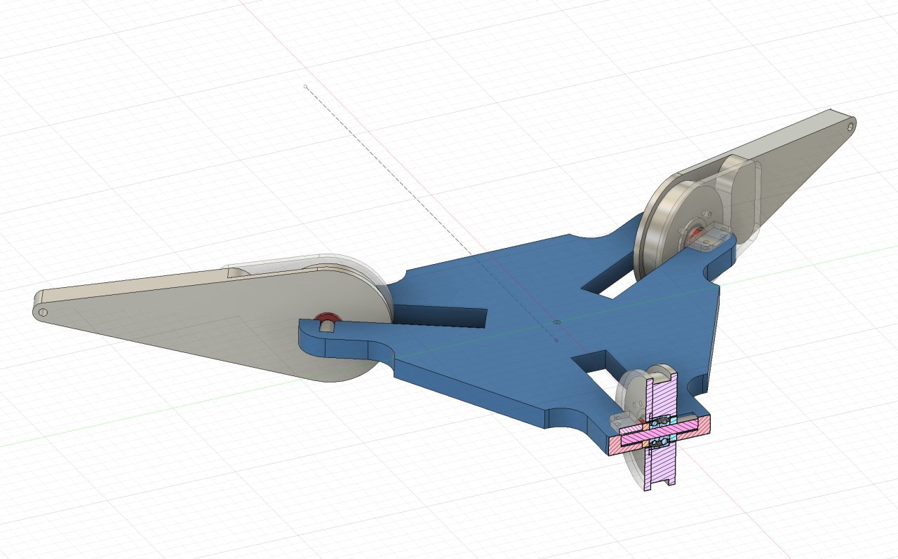Click the small hole at left arm's tip
The height and width of the screenshot is (559, 898).
click(43, 312)
